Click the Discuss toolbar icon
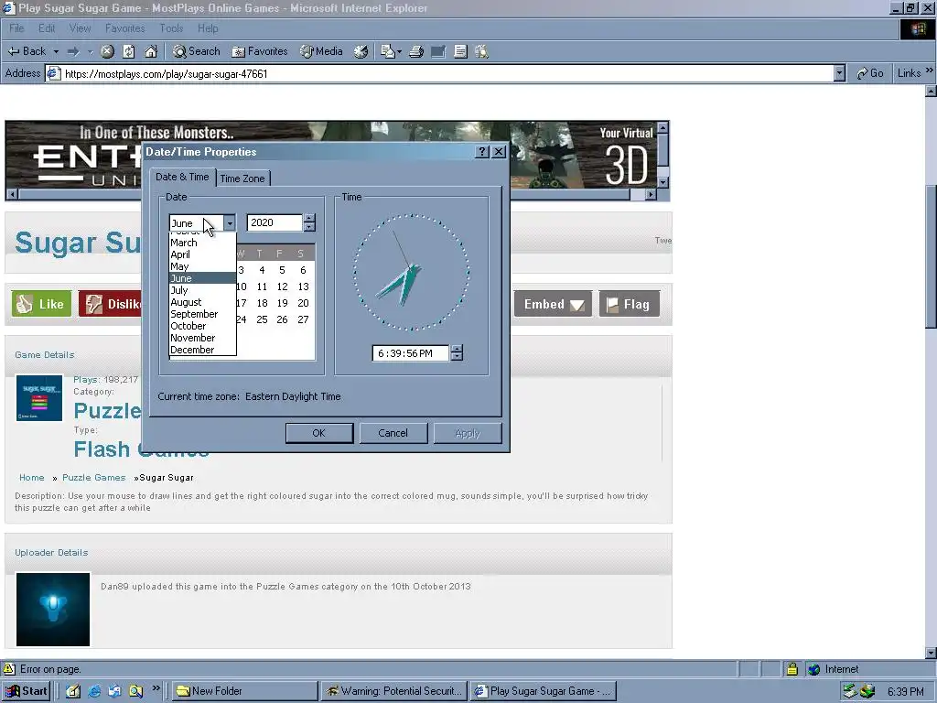Screen dimensions: 937x703 460,51
